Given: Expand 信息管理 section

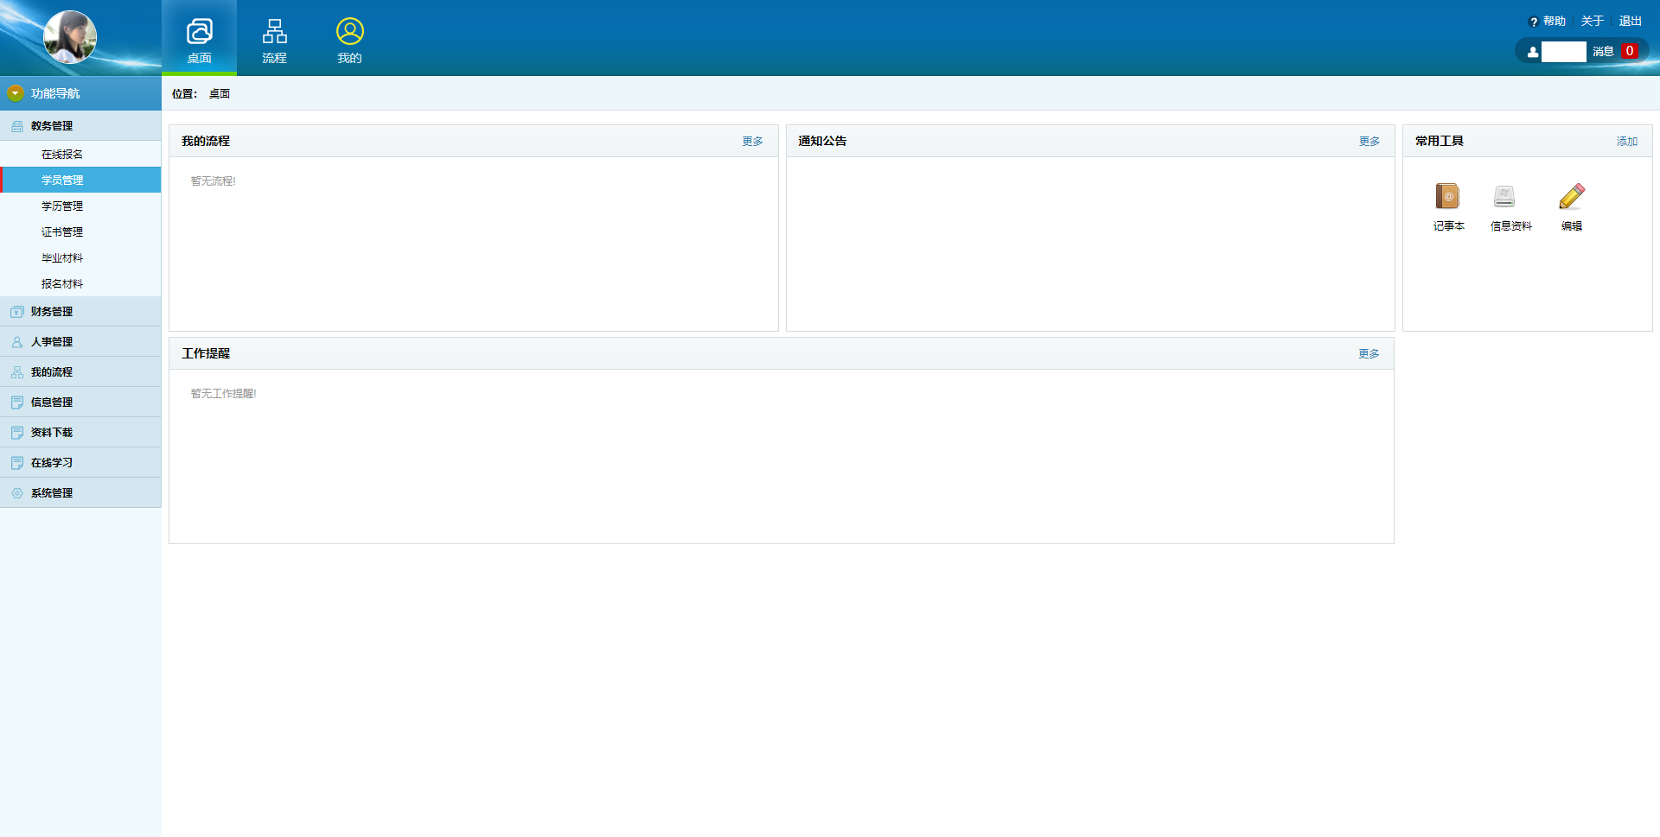Looking at the screenshot, I should pyautogui.click(x=80, y=403).
